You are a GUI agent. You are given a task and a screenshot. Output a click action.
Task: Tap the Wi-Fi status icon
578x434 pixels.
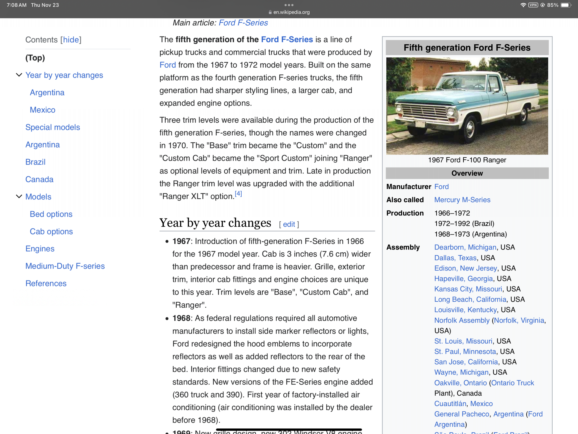(x=523, y=5)
